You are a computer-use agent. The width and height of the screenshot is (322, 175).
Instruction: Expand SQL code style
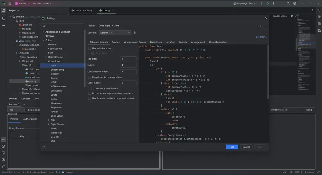[x=49, y=120]
